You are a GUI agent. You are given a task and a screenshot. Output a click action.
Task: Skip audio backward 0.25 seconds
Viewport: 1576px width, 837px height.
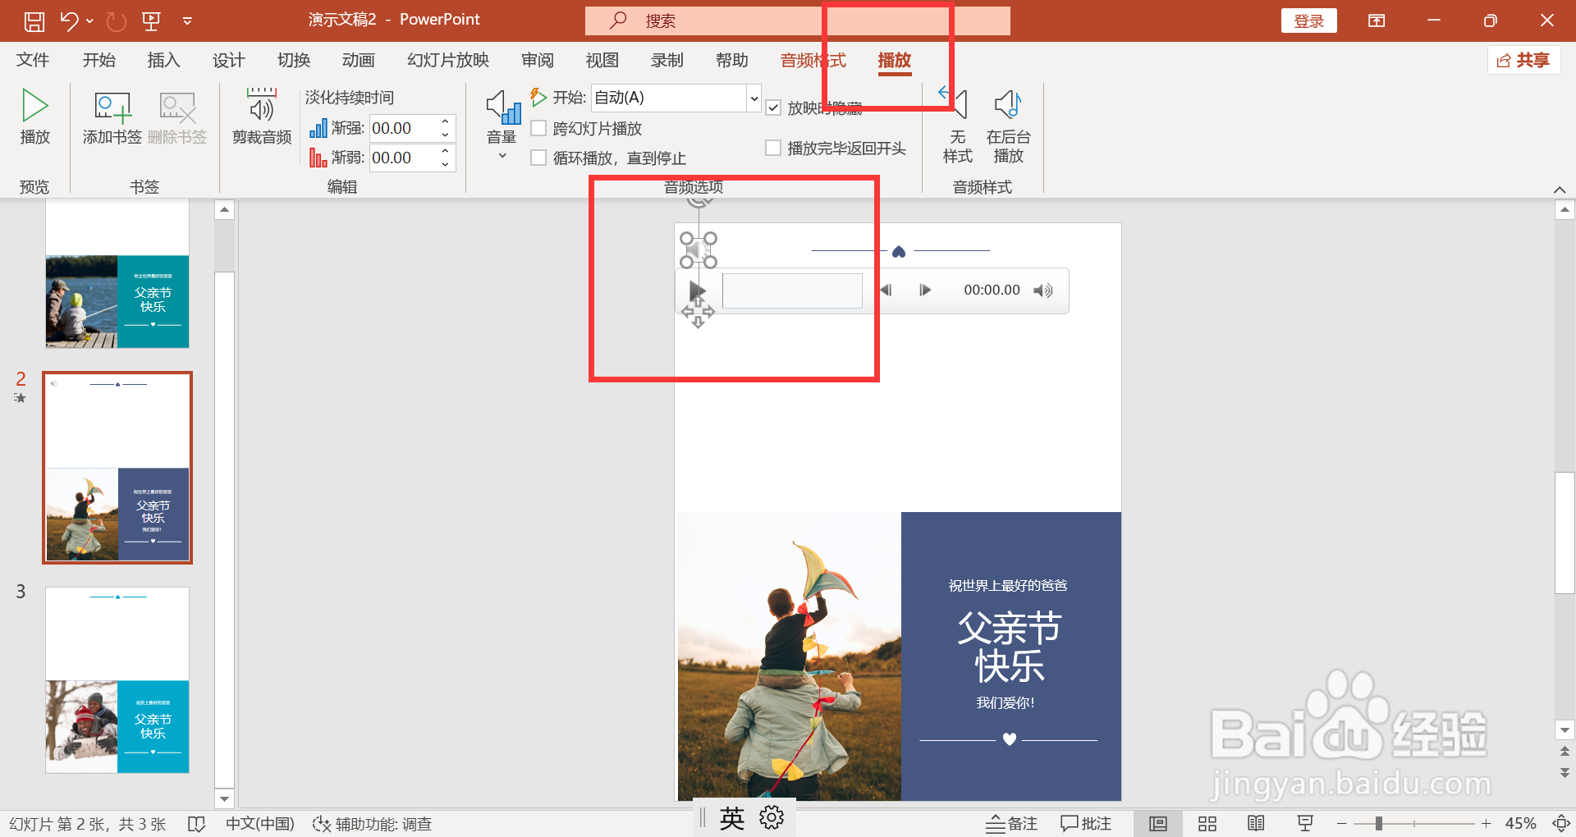point(886,290)
